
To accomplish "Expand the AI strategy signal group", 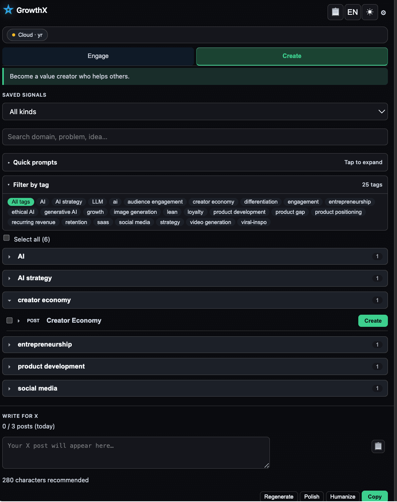I will pyautogui.click(x=195, y=278).
